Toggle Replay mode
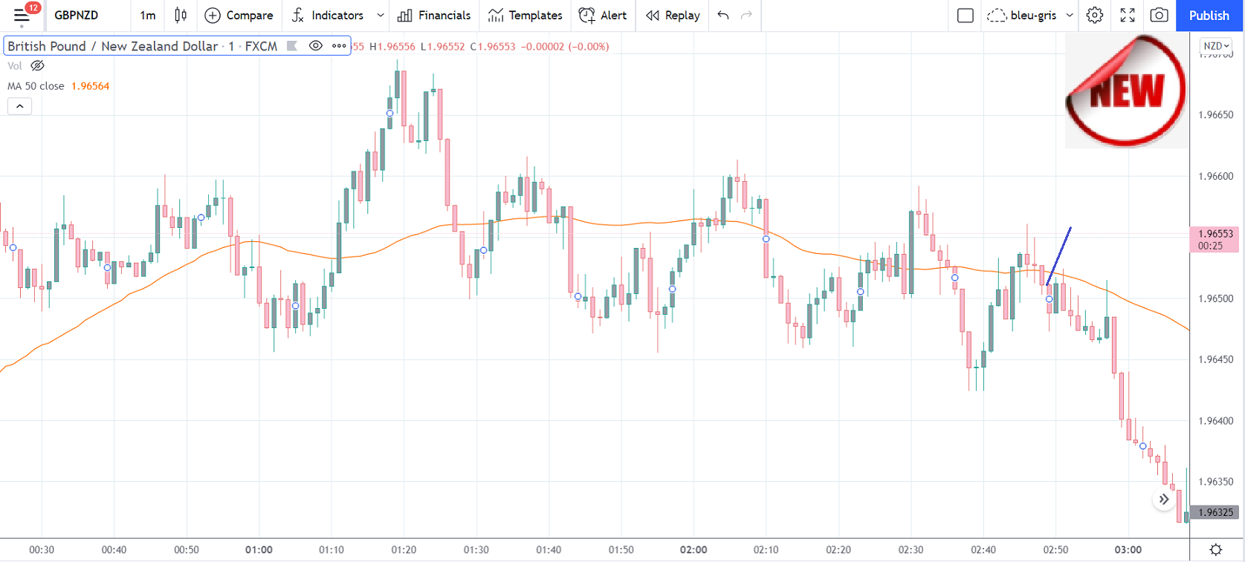Viewport: 1245px width, 562px height. (x=673, y=15)
